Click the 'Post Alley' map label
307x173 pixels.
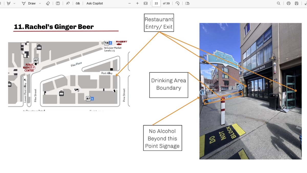tap(107, 73)
